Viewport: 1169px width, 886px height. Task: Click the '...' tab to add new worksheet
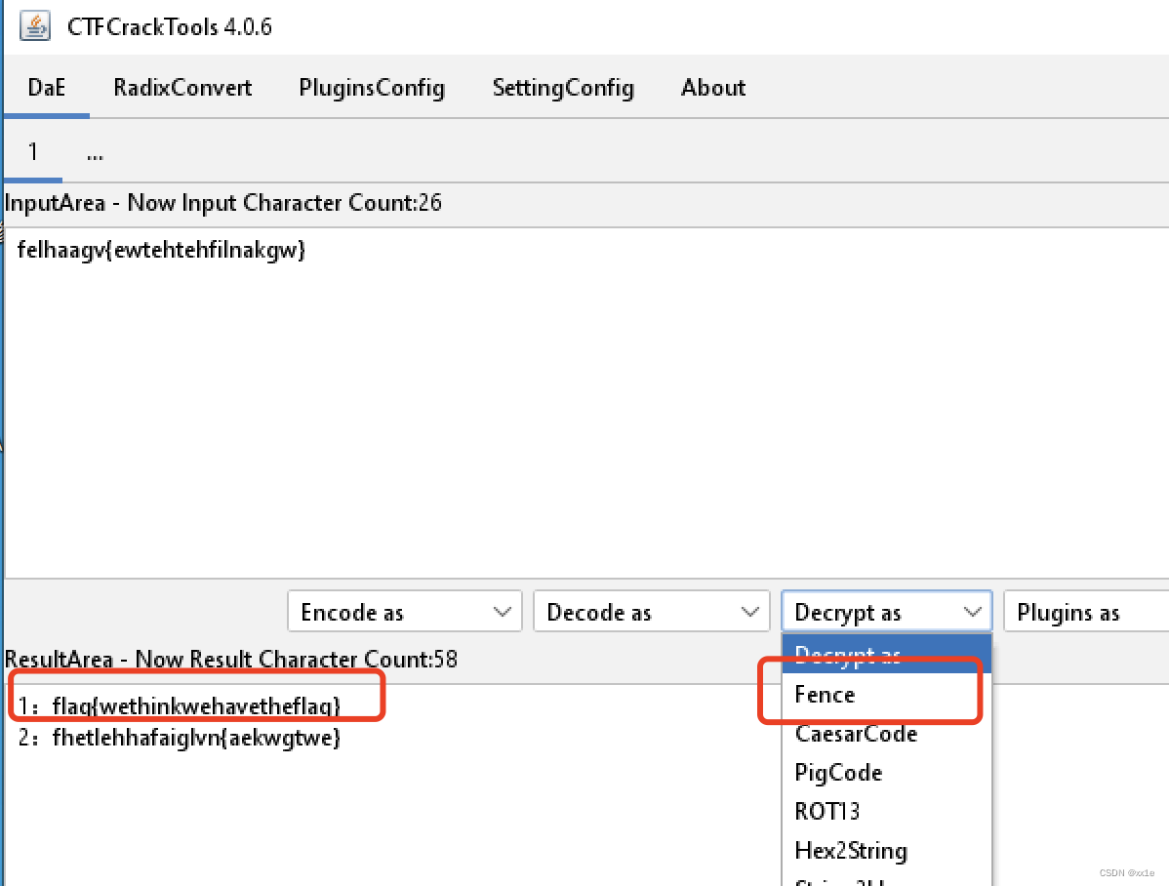(94, 152)
